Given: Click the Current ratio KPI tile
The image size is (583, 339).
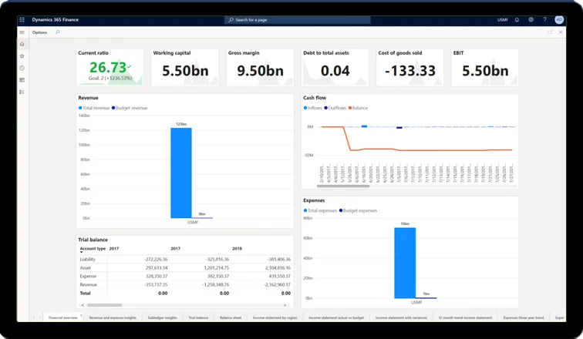Looking at the screenshot, I should pos(110,68).
